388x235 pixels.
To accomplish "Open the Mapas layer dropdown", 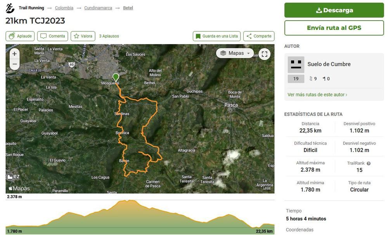I will [x=235, y=53].
